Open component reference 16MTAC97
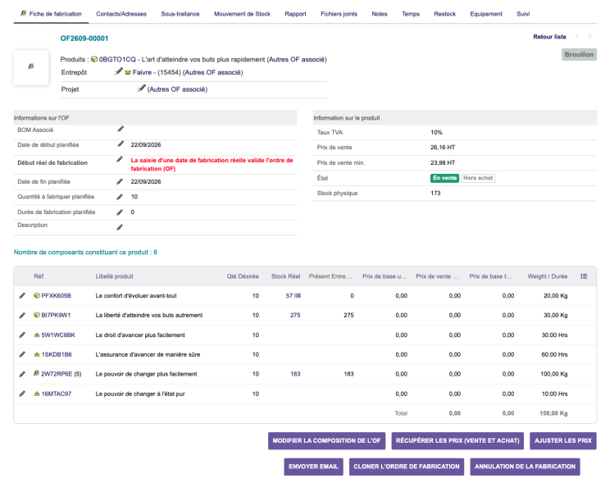The image size is (605, 492). tap(57, 394)
